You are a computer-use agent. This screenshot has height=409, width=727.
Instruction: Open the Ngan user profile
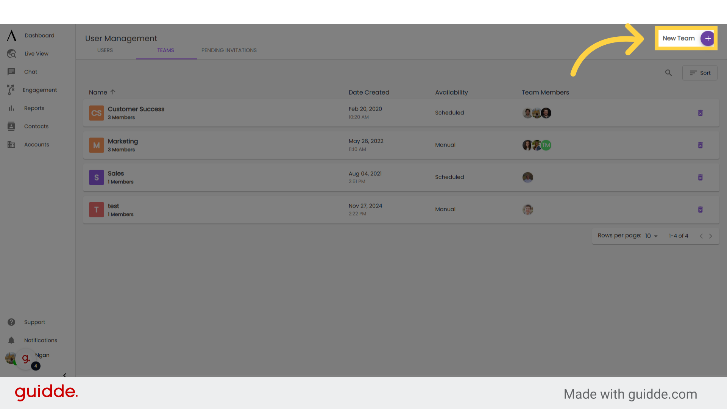[x=42, y=355]
